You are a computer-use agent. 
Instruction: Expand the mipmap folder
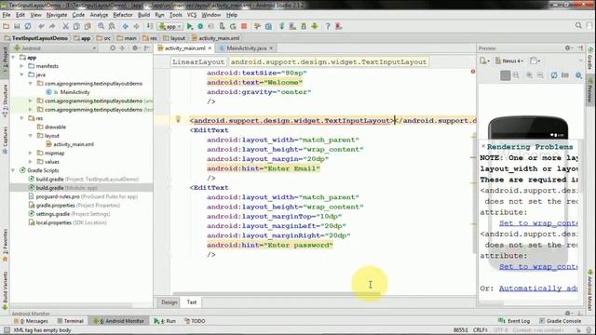click(31, 153)
